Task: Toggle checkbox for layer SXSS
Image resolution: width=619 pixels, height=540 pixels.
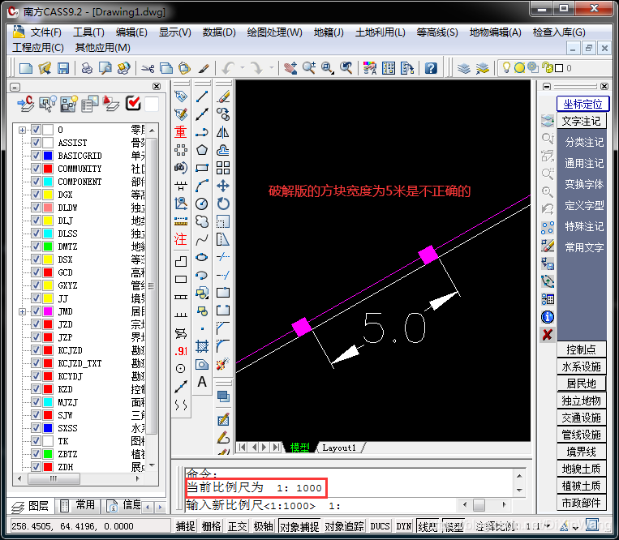Action: tap(36, 428)
